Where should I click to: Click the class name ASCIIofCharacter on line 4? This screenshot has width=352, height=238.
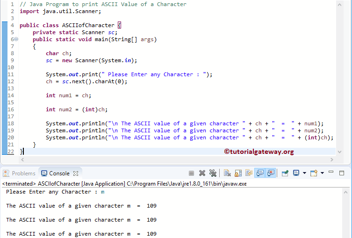tap(88, 25)
